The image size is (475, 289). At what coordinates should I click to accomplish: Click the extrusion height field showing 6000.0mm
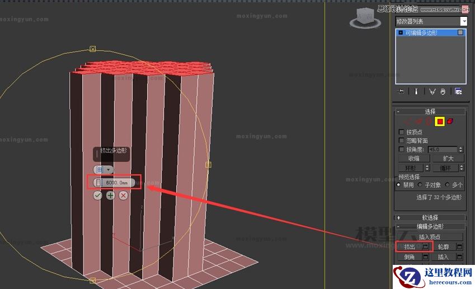(x=117, y=183)
